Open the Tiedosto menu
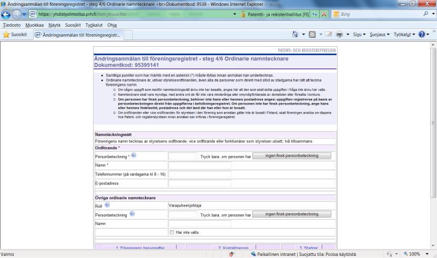The width and height of the screenshot is (437, 258). coord(12,25)
